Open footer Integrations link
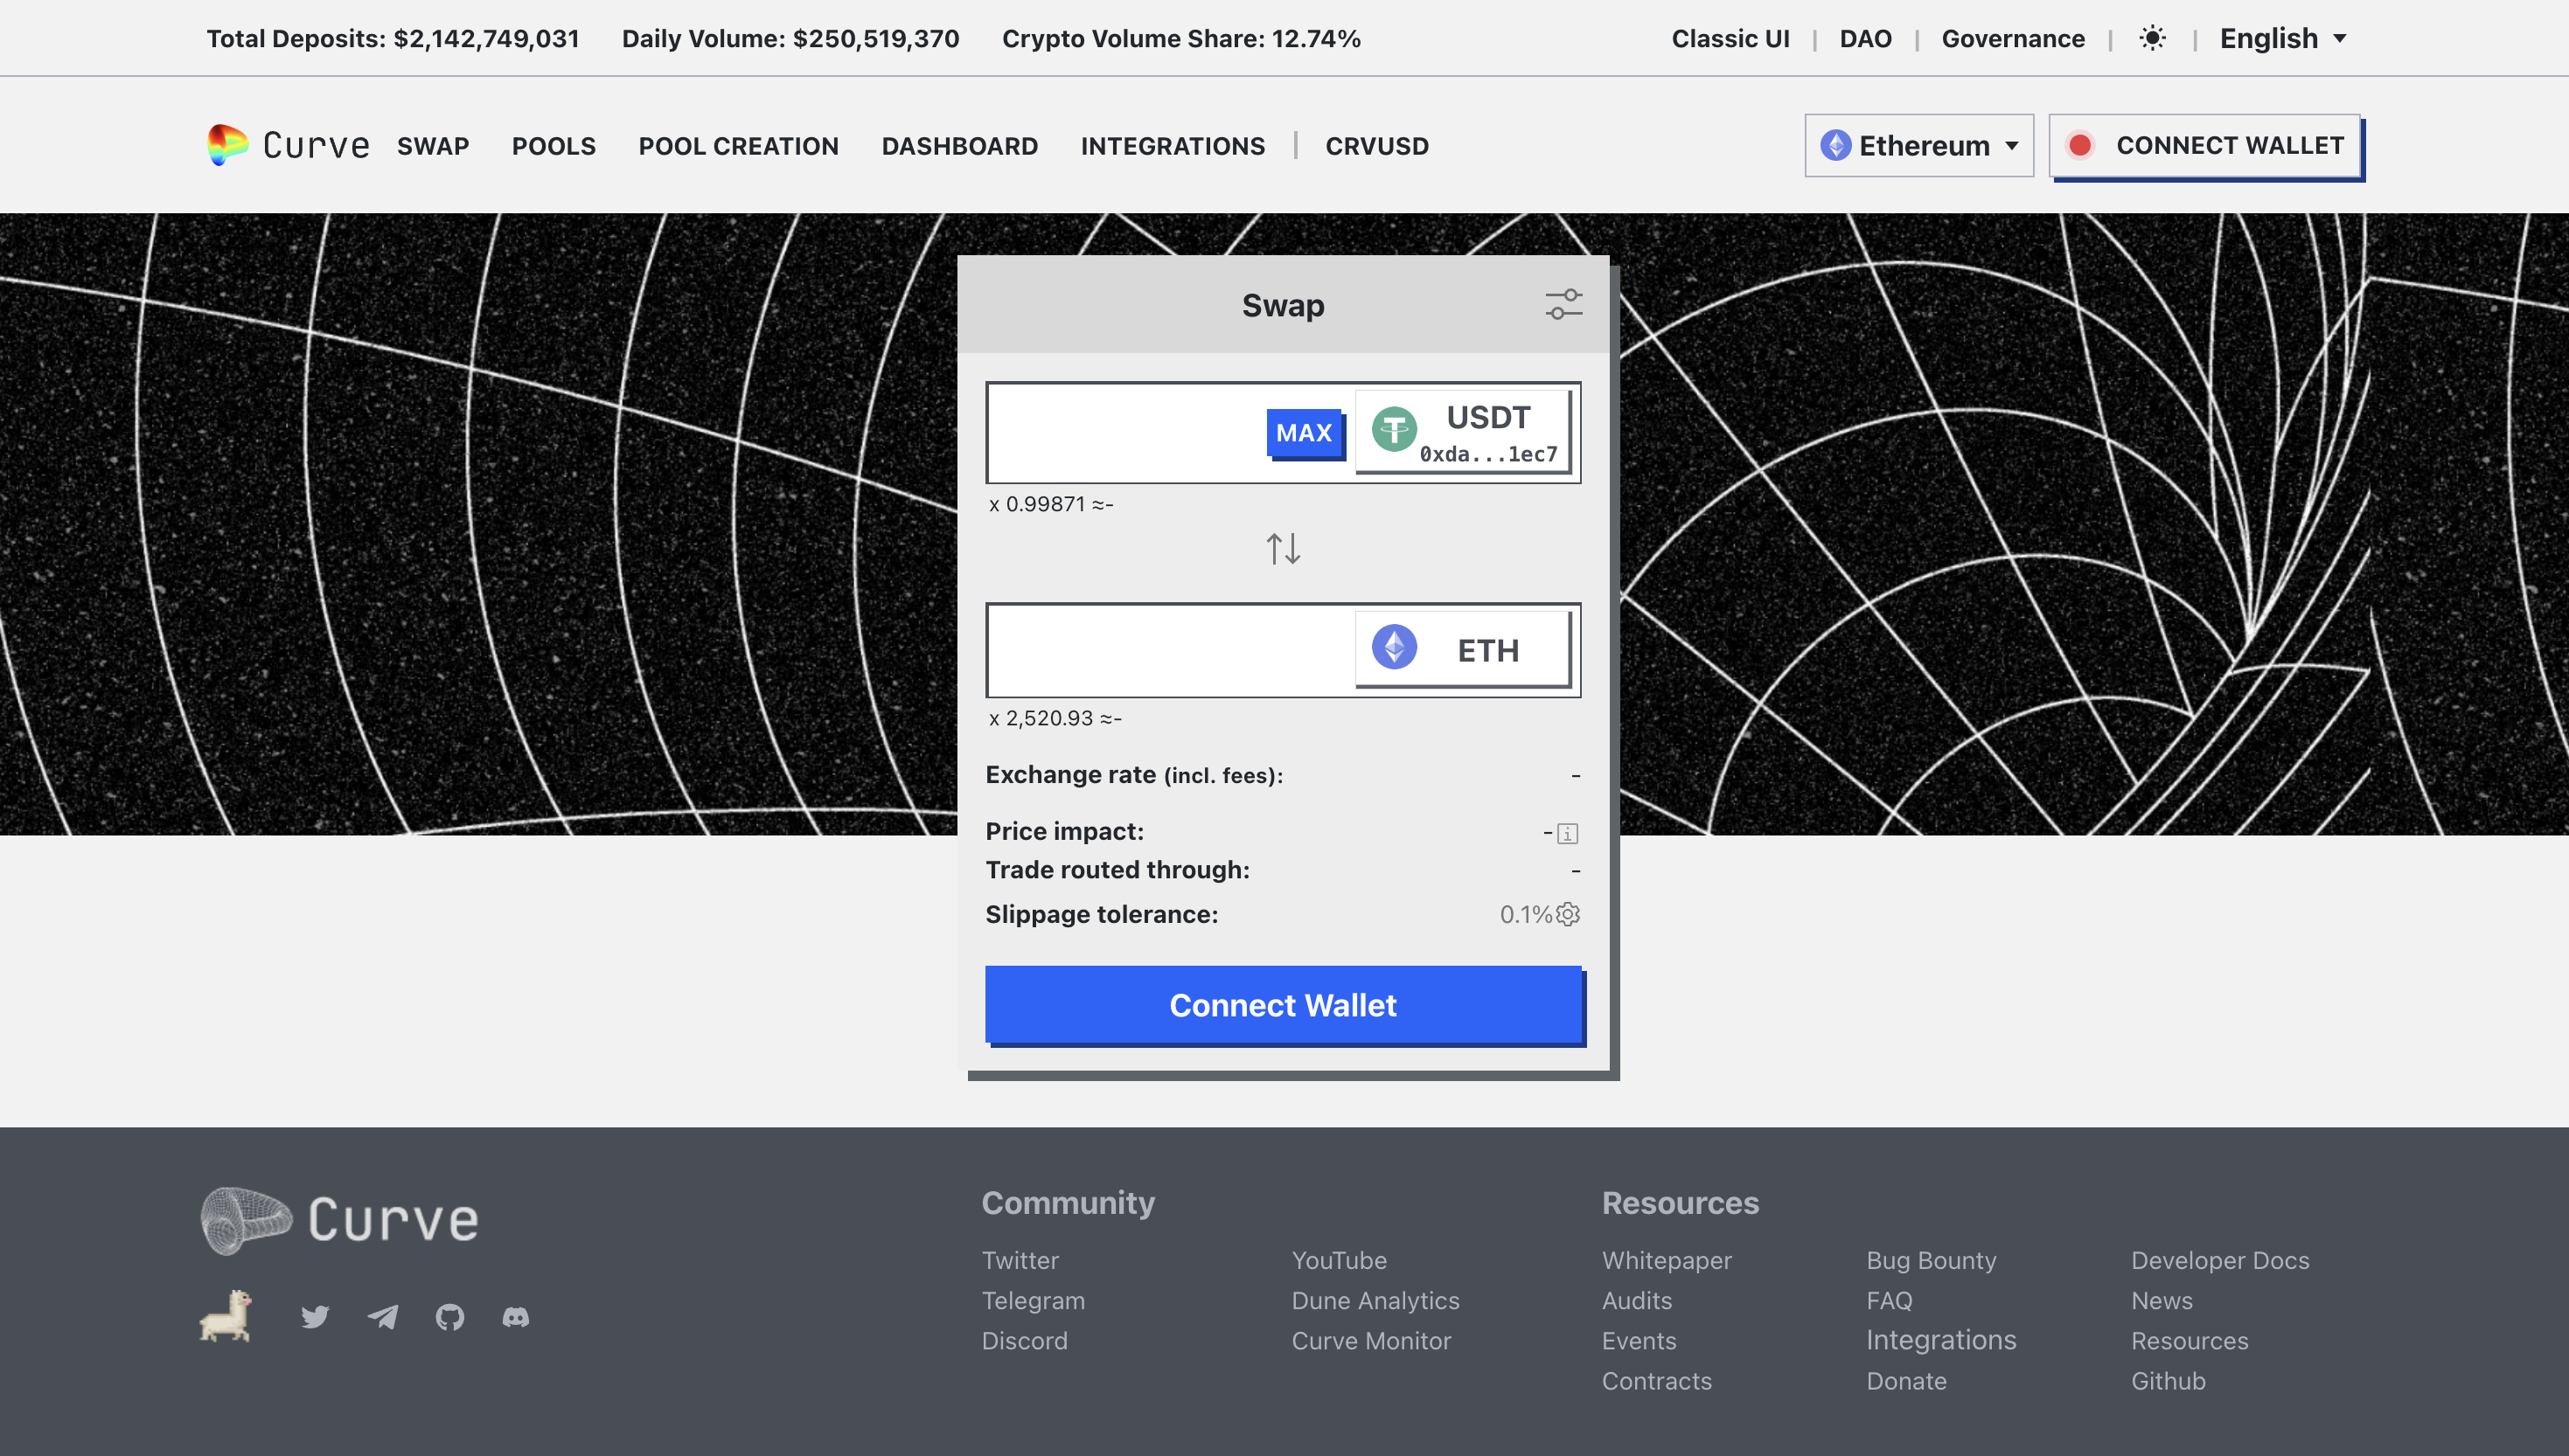The width and height of the screenshot is (2569, 1456). [1941, 1340]
